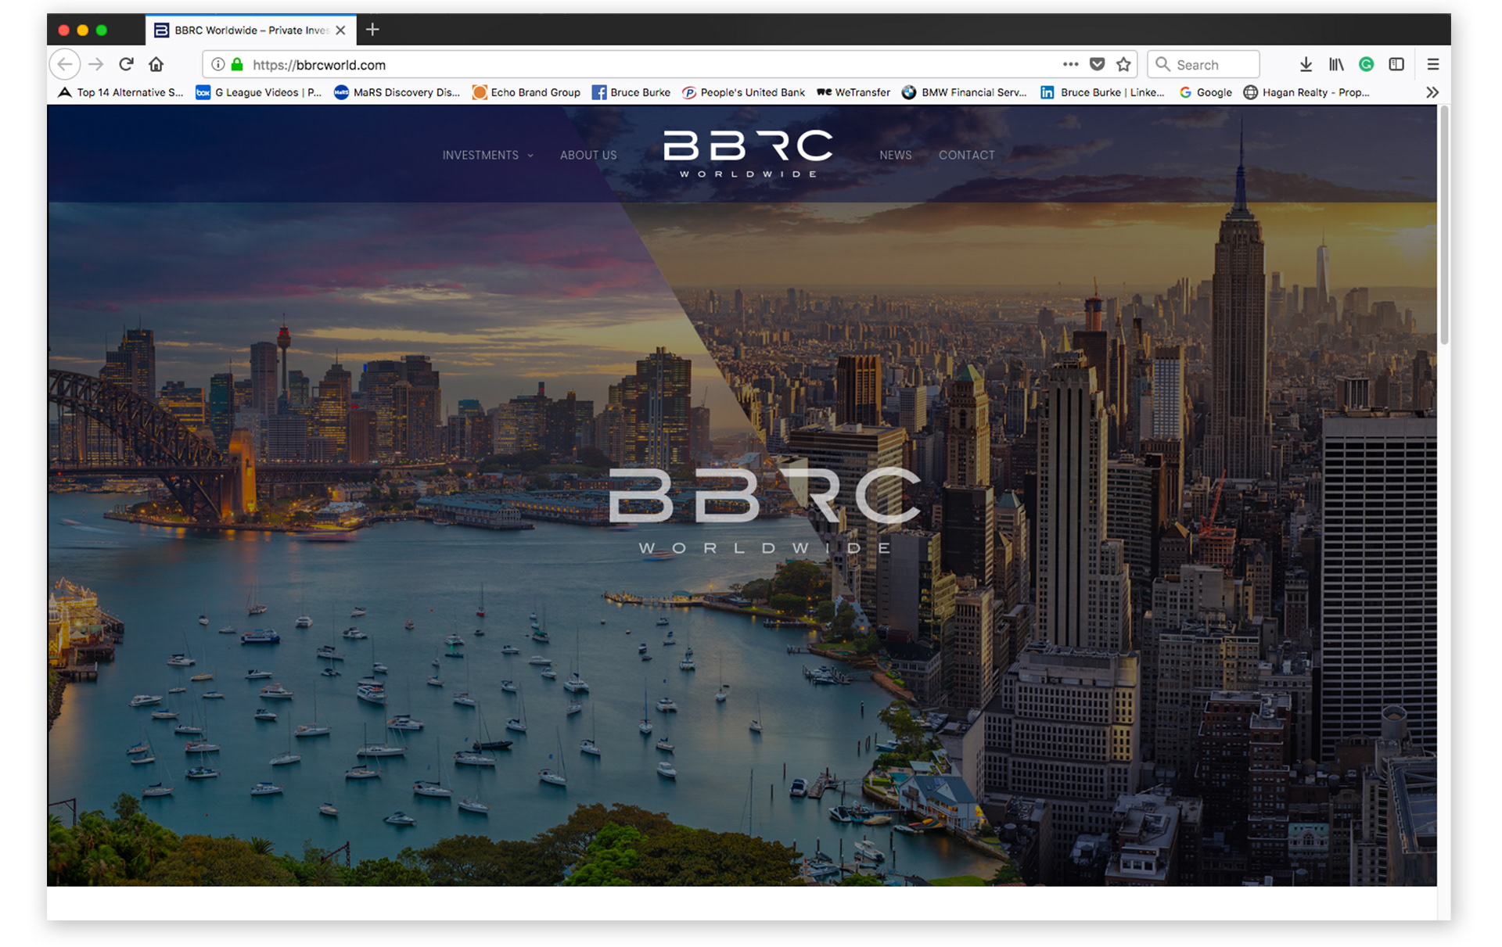Click the green Grammarly extension icon
1502x947 pixels.
coord(1366,64)
